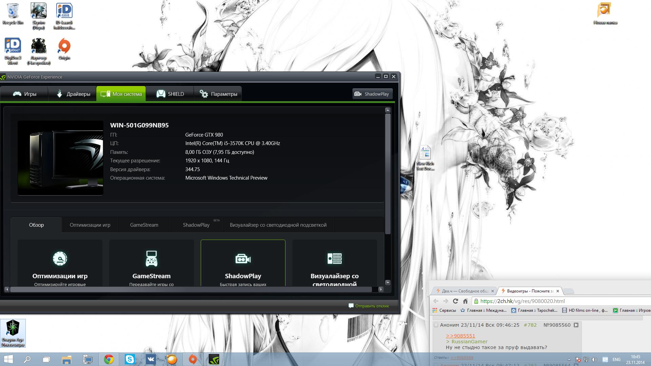Screen dimensions: 651x366
Task: Switch to Оптимизации игр sub-tab
Action: tap(90, 225)
